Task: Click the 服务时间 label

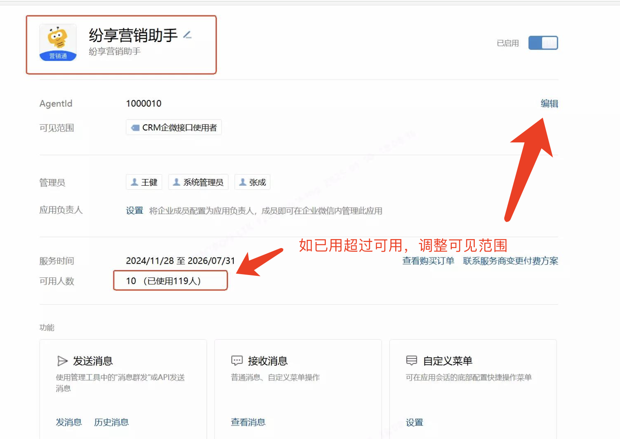Action: click(x=57, y=261)
